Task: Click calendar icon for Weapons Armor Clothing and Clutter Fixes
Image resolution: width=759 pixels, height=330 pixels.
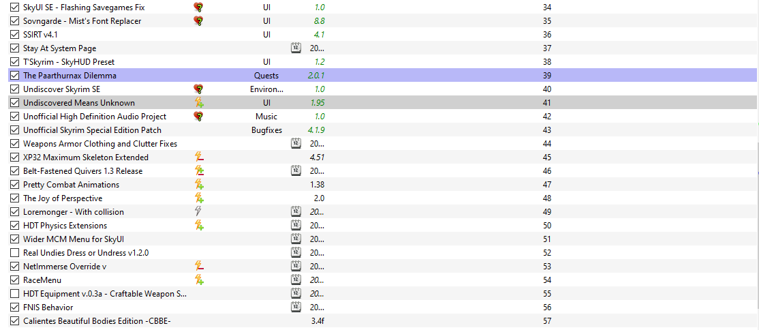Action: (x=296, y=143)
